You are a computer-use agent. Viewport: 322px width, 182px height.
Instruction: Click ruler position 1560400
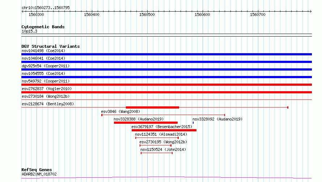[92, 14]
